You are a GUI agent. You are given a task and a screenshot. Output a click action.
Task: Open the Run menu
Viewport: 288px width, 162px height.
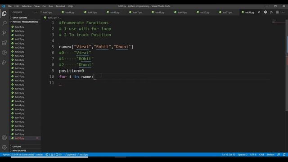[x=51, y=6]
